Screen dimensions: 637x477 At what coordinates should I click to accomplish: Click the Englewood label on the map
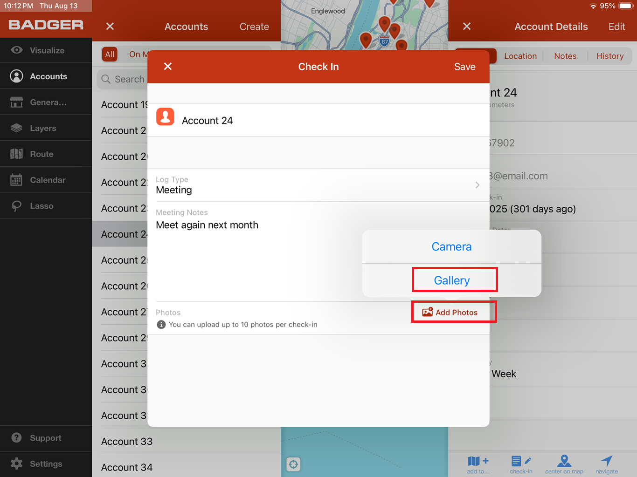pyautogui.click(x=328, y=11)
